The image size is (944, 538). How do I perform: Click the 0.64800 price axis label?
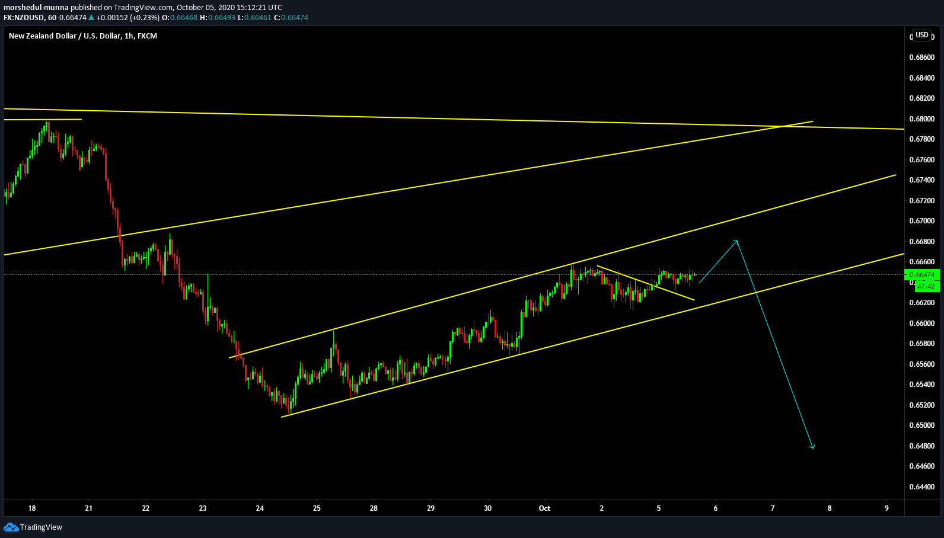click(x=921, y=446)
